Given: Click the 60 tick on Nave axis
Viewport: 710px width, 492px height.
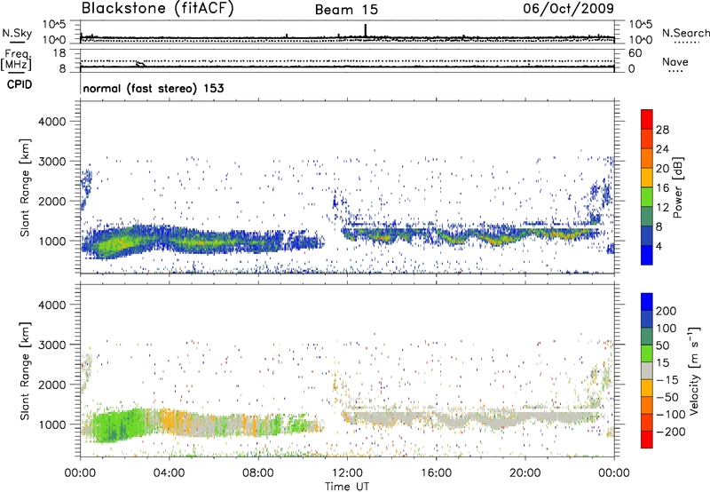Looking at the screenshot, I should click(635, 53).
